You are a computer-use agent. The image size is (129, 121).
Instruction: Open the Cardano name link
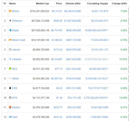(16, 59)
